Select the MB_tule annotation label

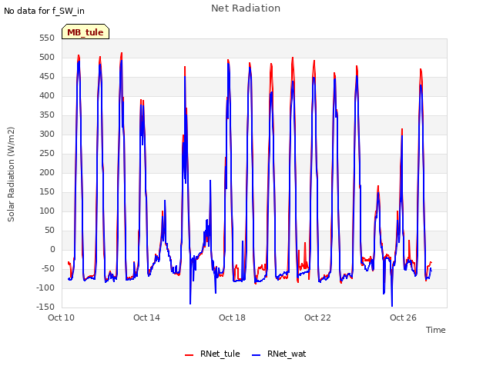coord(86,32)
